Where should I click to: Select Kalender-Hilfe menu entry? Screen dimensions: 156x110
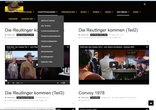[46, 62]
